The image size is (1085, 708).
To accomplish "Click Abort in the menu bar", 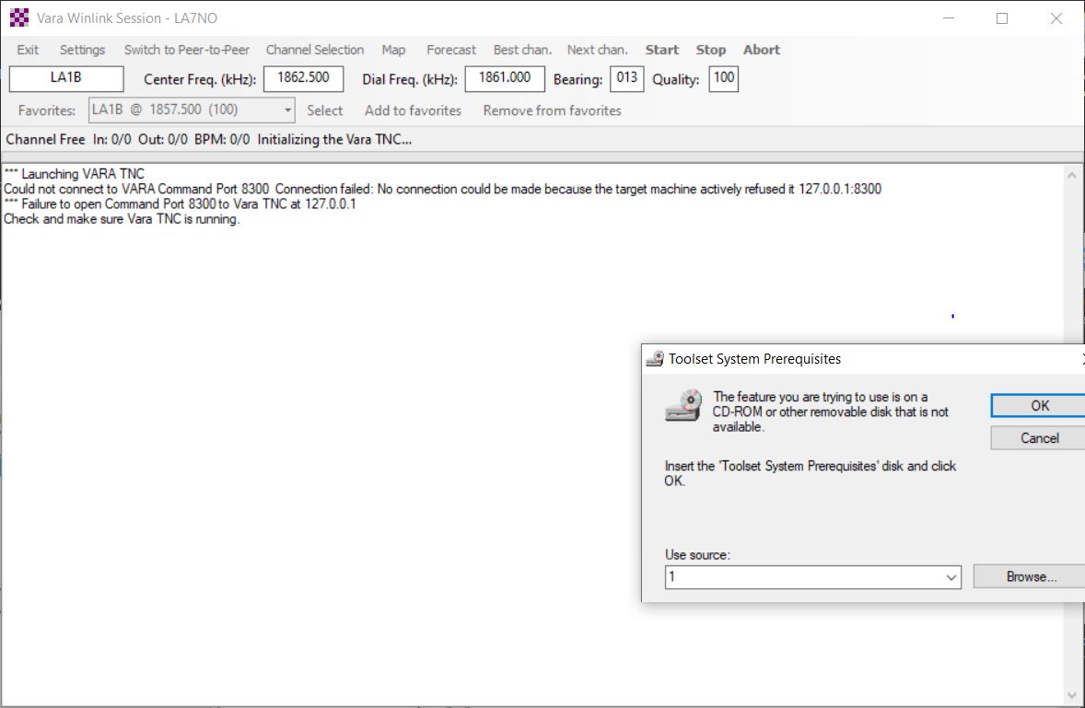I will tap(761, 50).
